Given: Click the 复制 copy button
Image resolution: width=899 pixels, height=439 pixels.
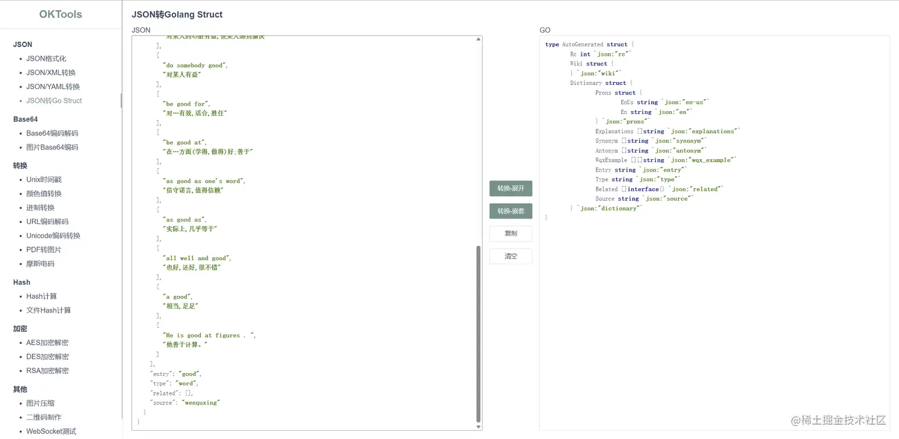Looking at the screenshot, I should pos(511,233).
